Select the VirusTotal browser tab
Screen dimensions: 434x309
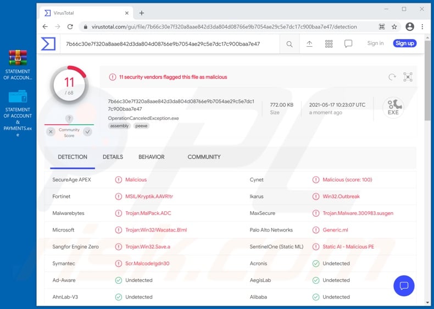click(86, 13)
